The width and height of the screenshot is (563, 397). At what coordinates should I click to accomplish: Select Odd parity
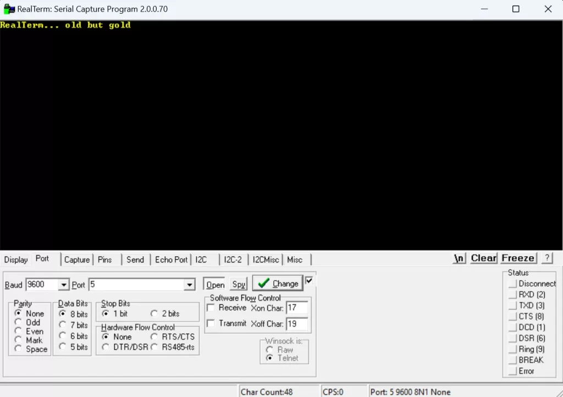click(x=27, y=322)
